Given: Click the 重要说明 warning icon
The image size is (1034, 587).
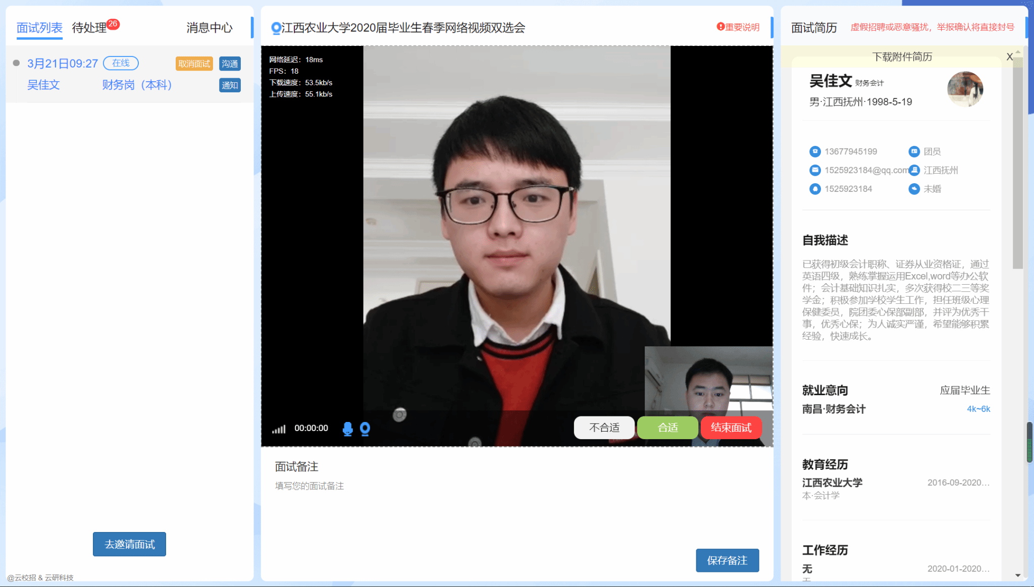Looking at the screenshot, I should tap(720, 27).
